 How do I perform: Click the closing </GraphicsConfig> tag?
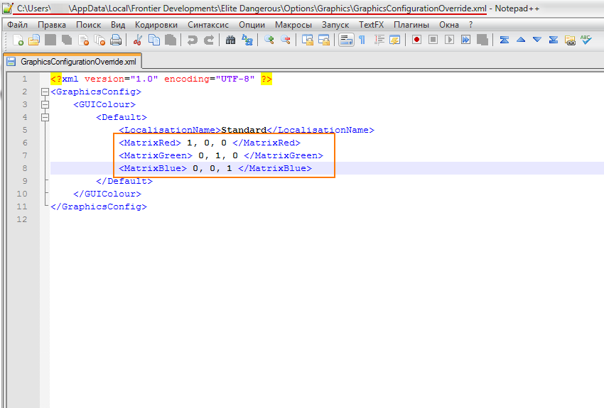point(99,206)
